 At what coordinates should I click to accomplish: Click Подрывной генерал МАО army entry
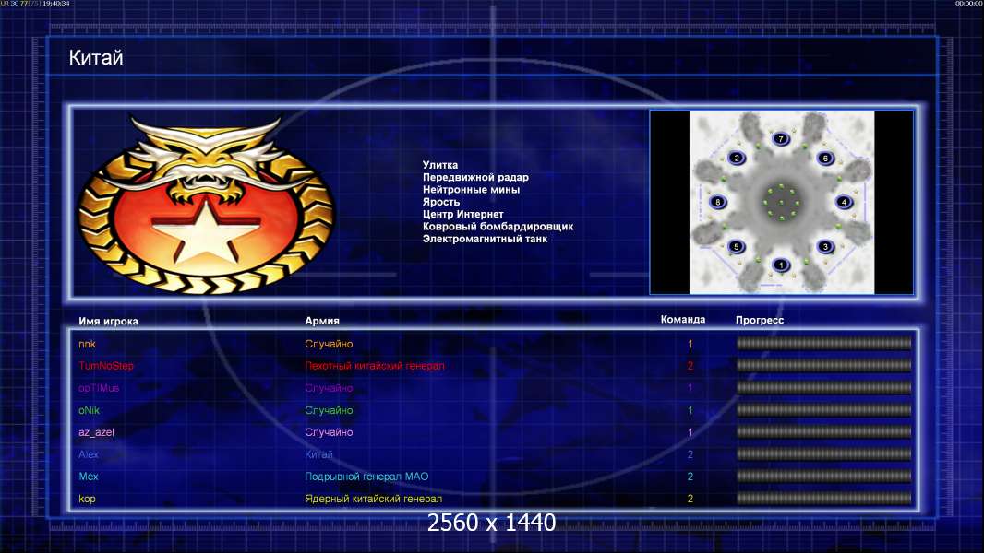[x=366, y=477]
